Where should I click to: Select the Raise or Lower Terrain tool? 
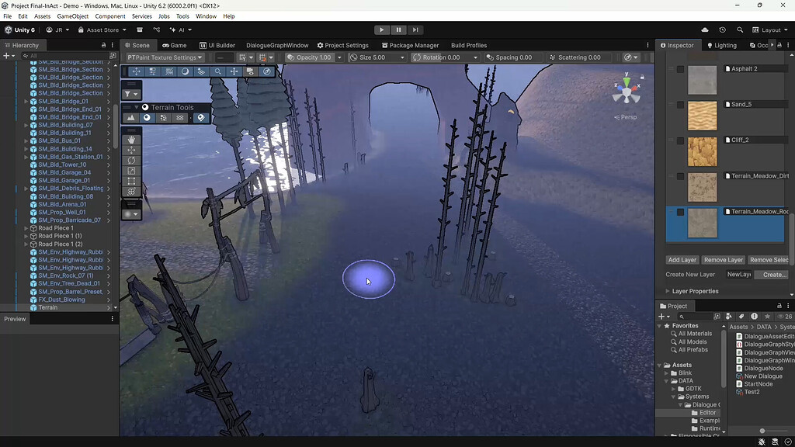(x=130, y=116)
